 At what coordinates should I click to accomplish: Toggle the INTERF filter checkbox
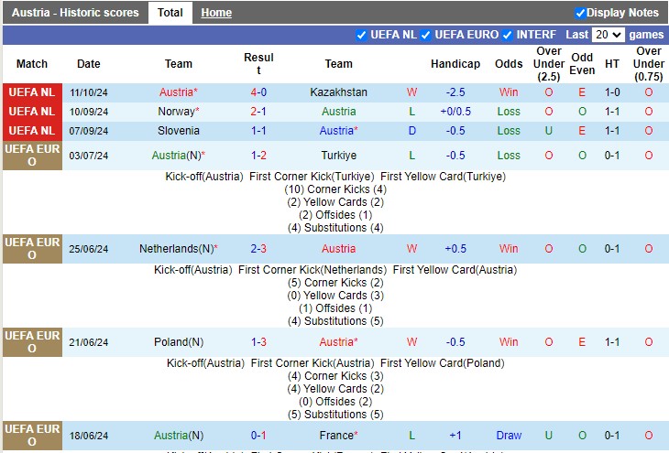pyautogui.click(x=507, y=35)
